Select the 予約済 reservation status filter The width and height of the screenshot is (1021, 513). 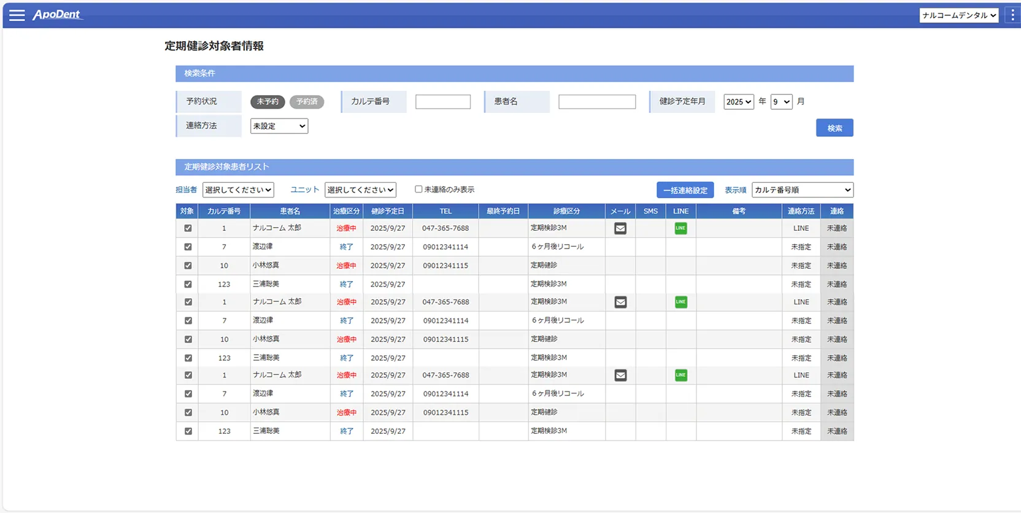pos(306,102)
